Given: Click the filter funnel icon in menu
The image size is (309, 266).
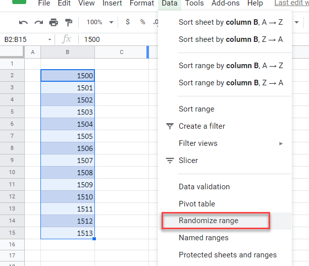Looking at the screenshot, I should [170, 126].
